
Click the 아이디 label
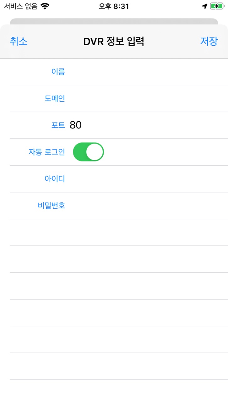[55, 179]
